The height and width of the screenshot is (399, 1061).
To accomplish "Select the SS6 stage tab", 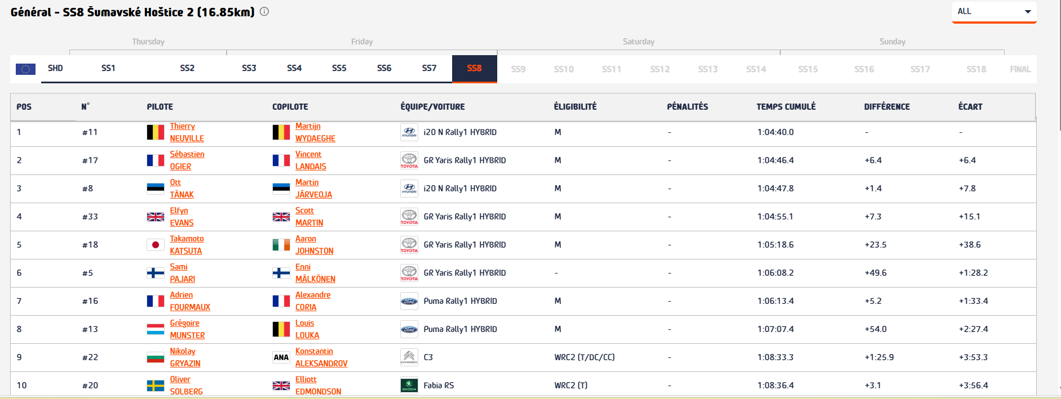I will tap(384, 68).
